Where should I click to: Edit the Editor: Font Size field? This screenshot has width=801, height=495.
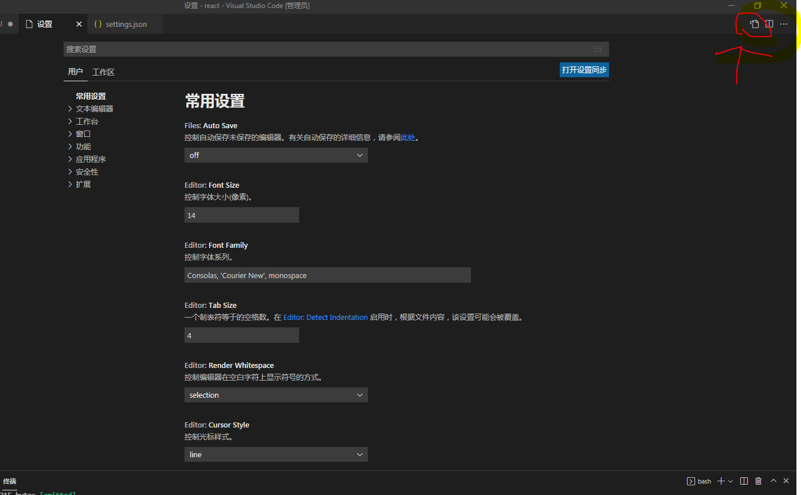click(x=242, y=215)
